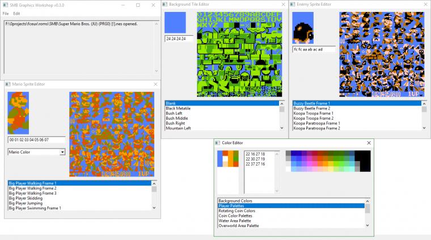Click the Background Tile Editor title icon
The width and height of the screenshot is (431, 240).
click(x=165, y=5)
